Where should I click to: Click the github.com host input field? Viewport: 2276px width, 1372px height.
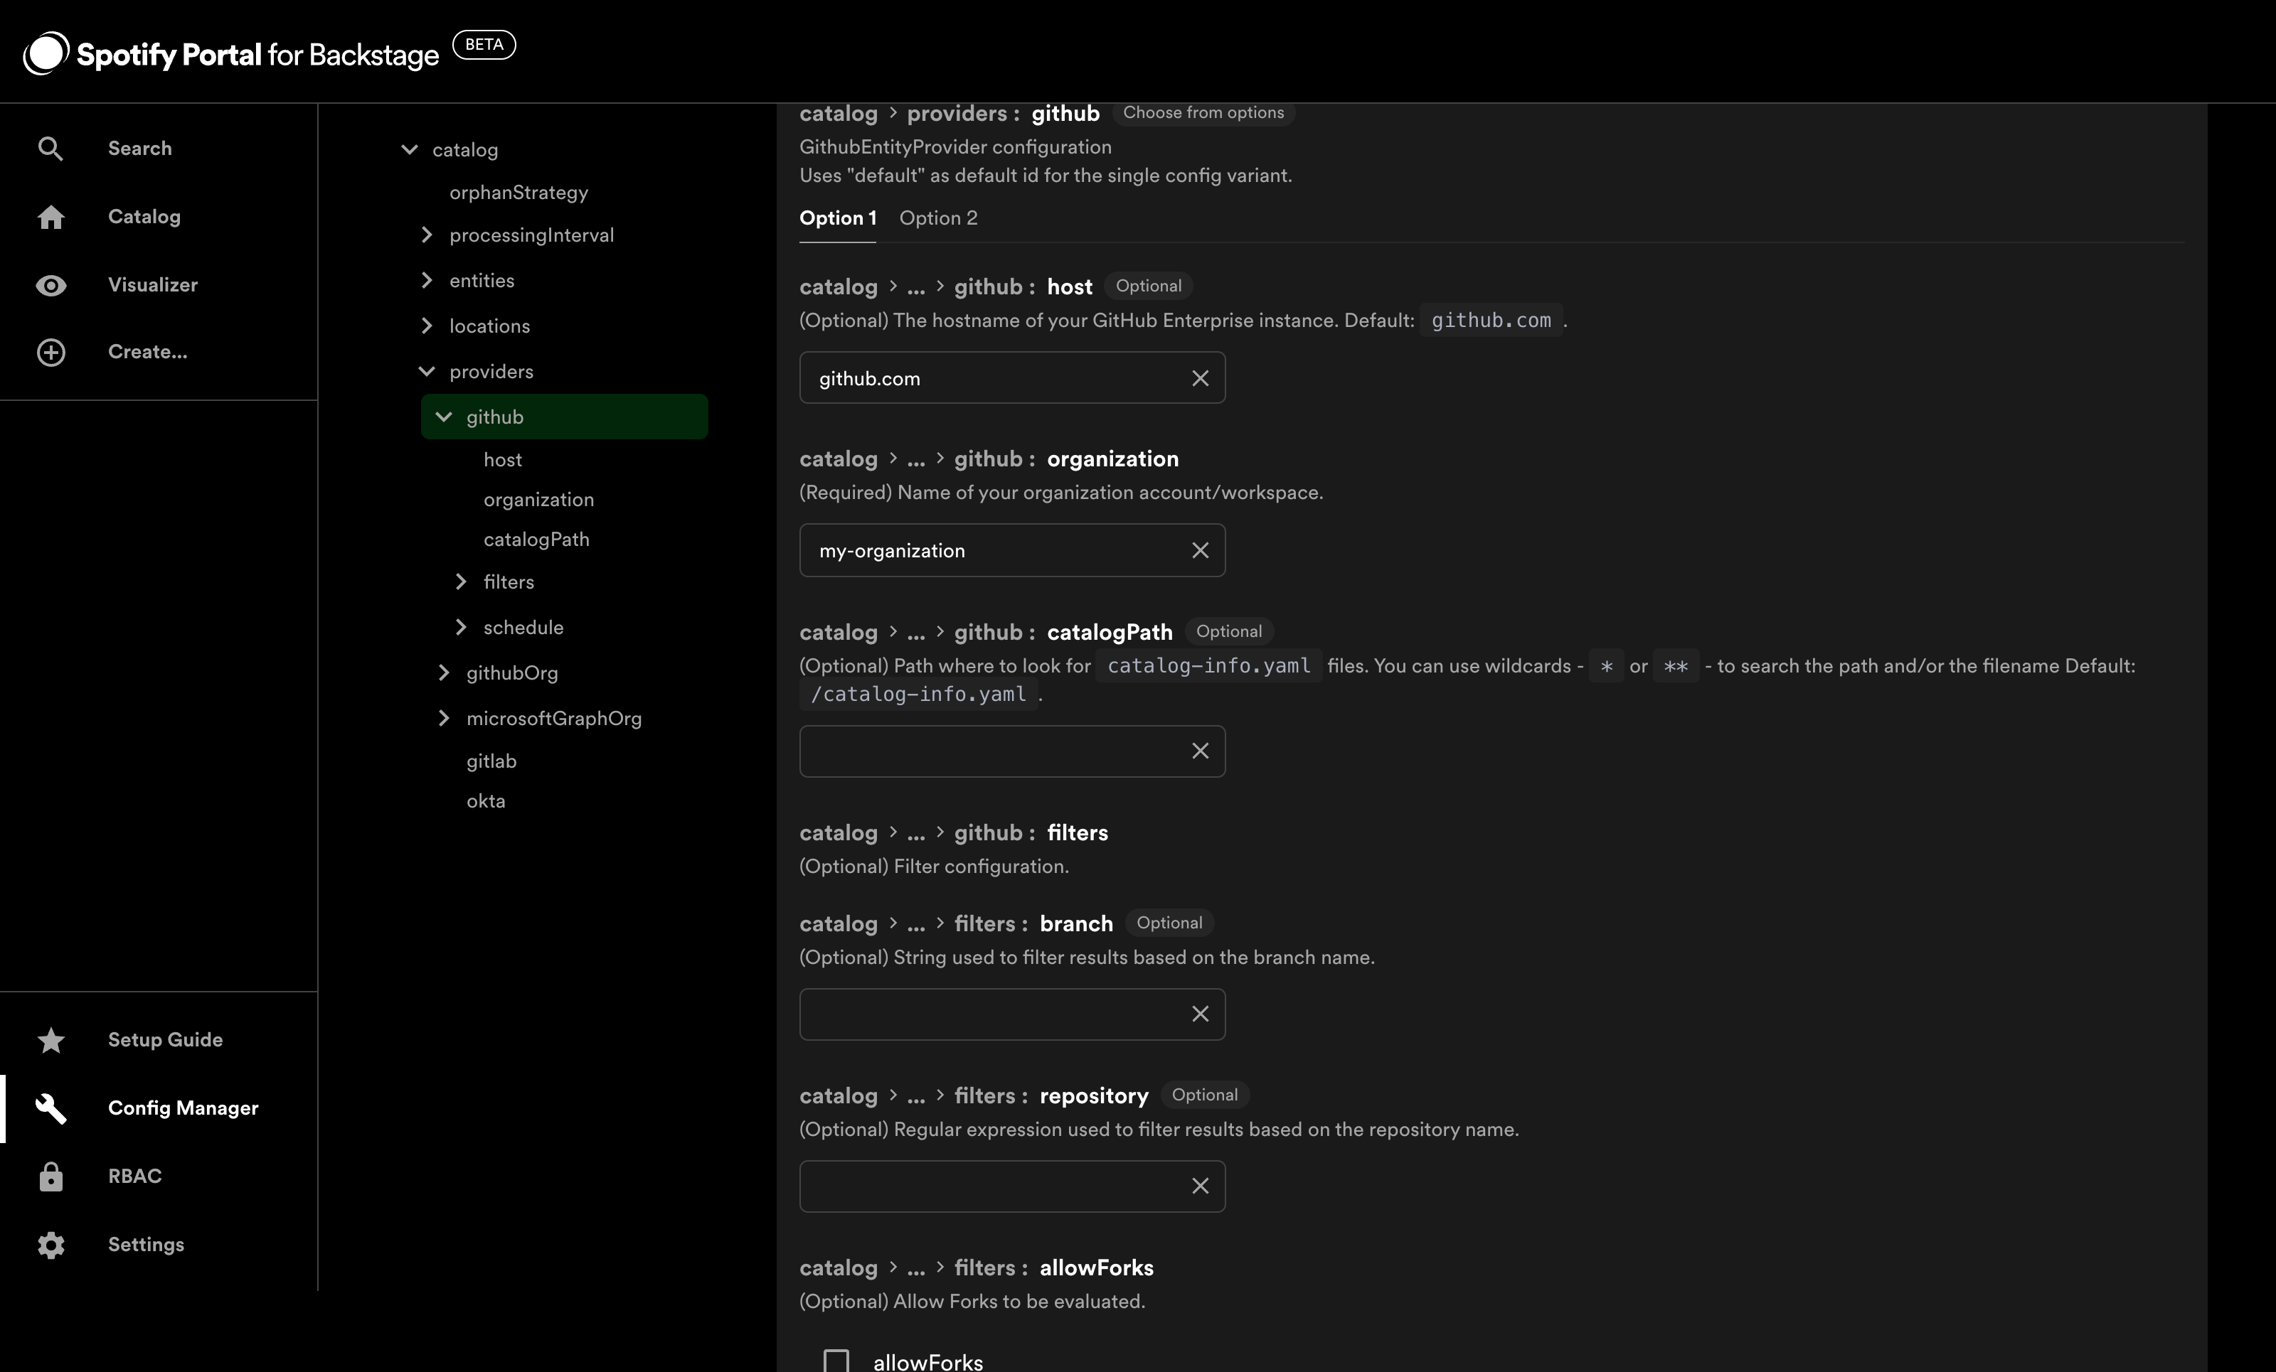click(1012, 377)
